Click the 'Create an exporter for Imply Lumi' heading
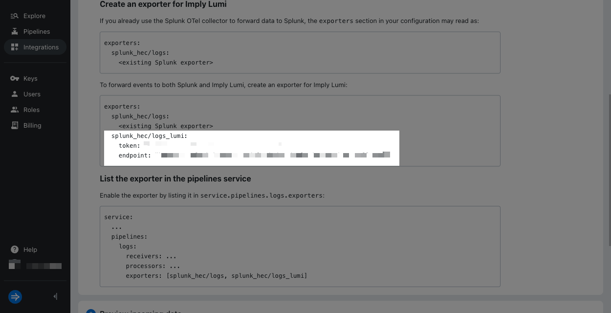 pyautogui.click(x=163, y=4)
